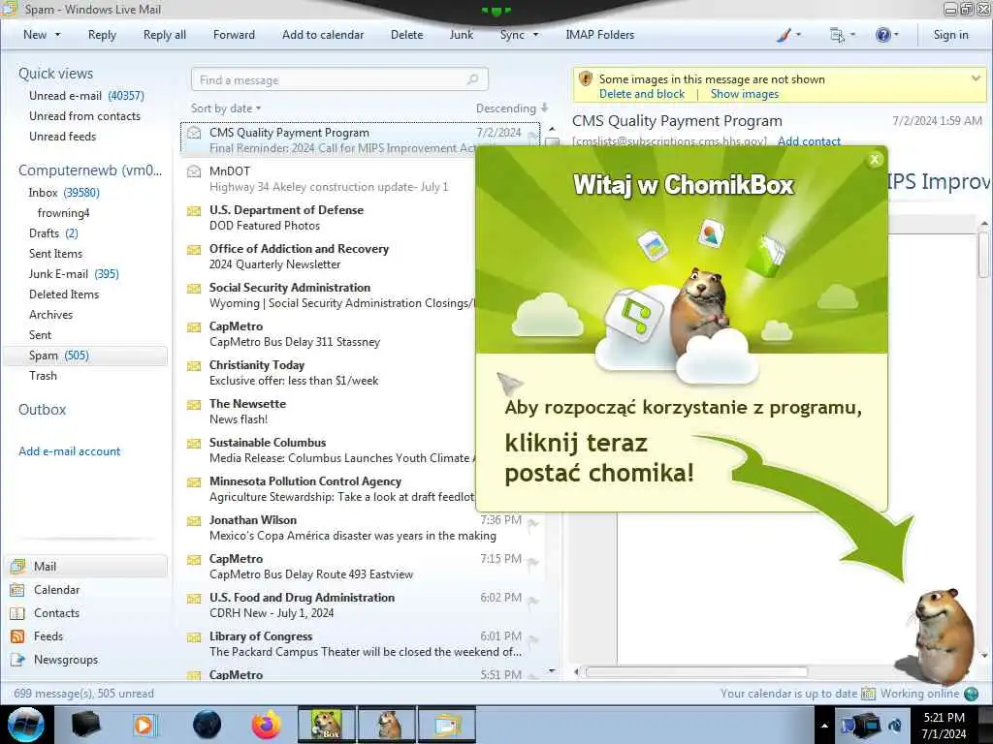Open Calendar from the navigation pane
993x744 pixels.
[x=56, y=590]
